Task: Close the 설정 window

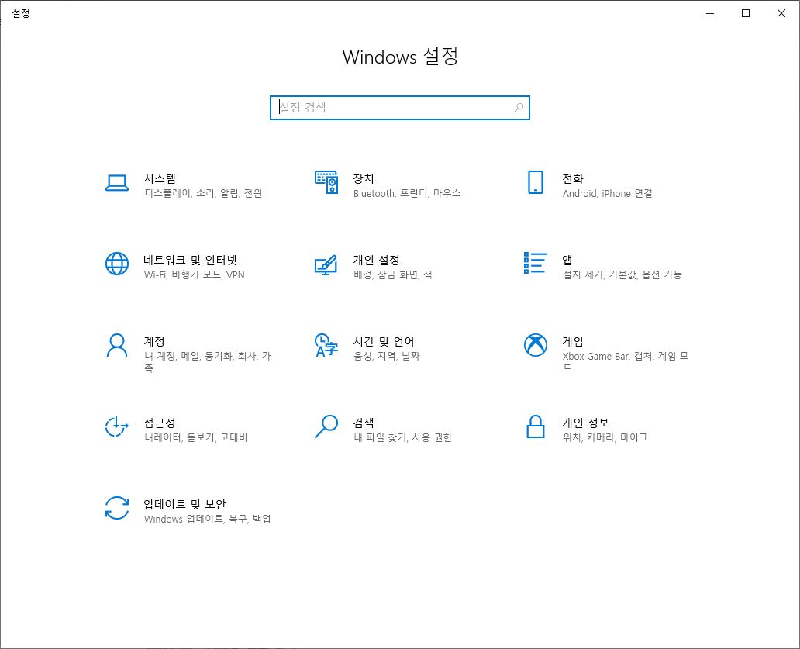Action: pyautogui.click(x=781, y=13)
